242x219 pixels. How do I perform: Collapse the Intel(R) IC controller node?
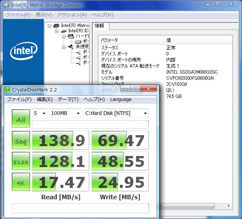(x=56, y=31)
